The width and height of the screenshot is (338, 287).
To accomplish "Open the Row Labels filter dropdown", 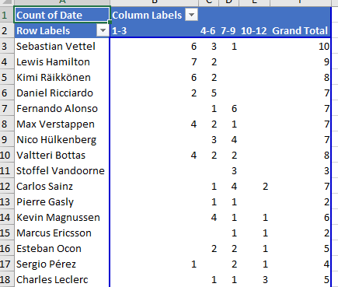I will (x=103, y=30).
